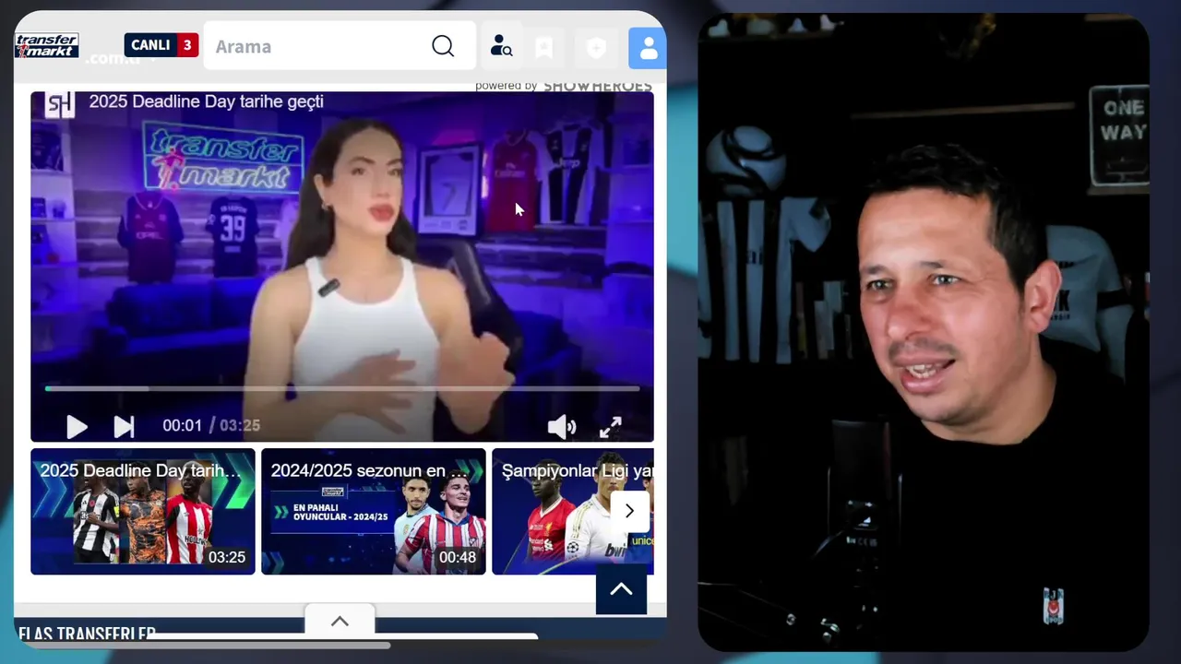Open the Transfermarkt logo home link
The image size is (1181, 664).
[x=46, y=46]
